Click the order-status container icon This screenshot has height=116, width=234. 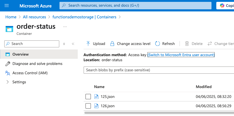(x=9, y=29)
